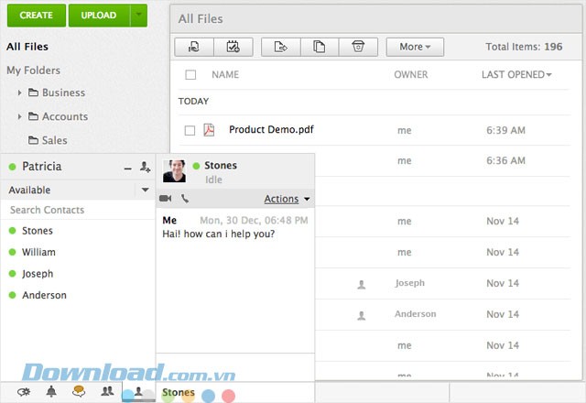Screen dimensions: 586x403
Task: Click the orange chat bubbles icon
Action: tap(79, 391)
